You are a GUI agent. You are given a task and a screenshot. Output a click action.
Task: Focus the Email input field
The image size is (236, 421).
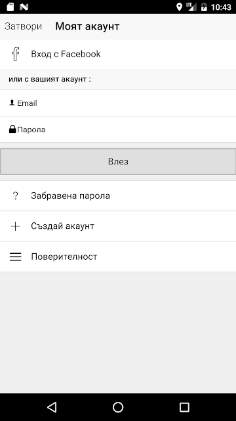[118, 103]
